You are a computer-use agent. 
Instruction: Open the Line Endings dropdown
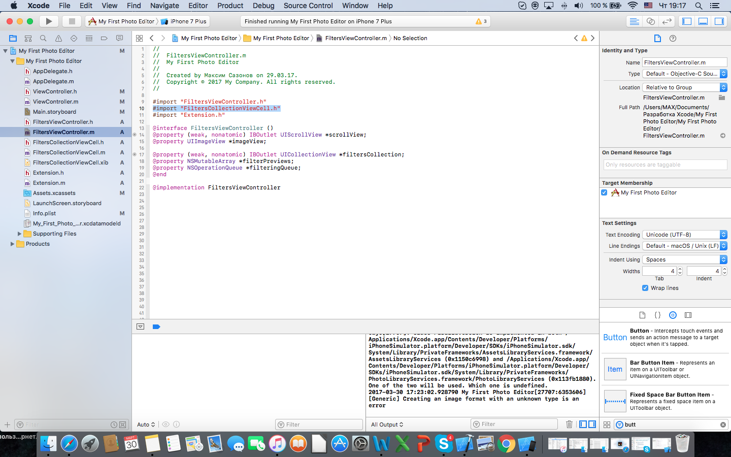pyautogui.click(x=685, y=246)
